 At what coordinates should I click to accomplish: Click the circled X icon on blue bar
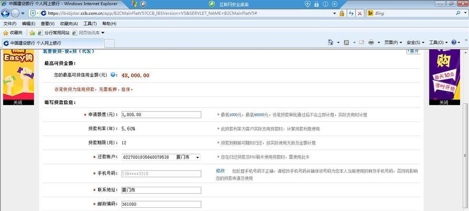[x=334, y=4]
